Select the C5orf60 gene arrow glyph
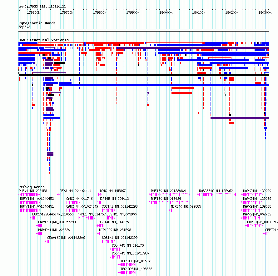278x276 pixels. point(47,241)
